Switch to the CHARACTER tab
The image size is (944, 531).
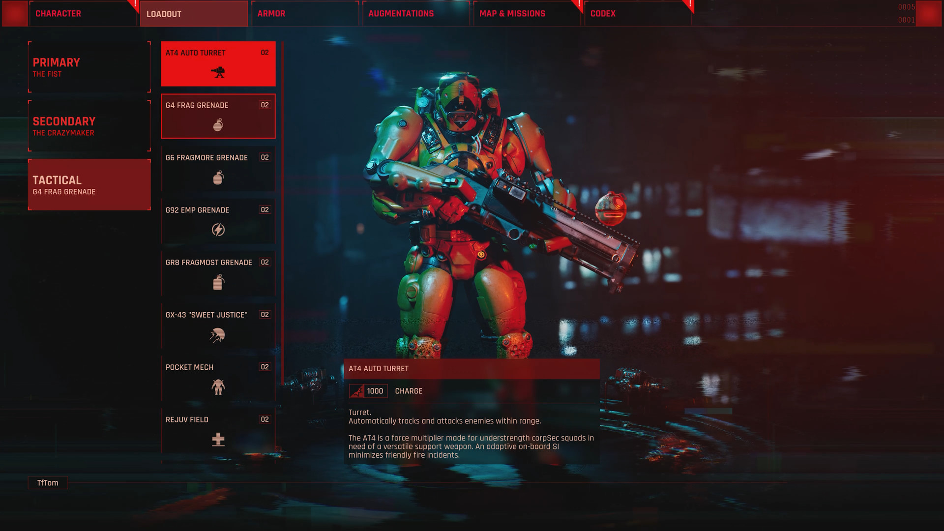point(59,14)
